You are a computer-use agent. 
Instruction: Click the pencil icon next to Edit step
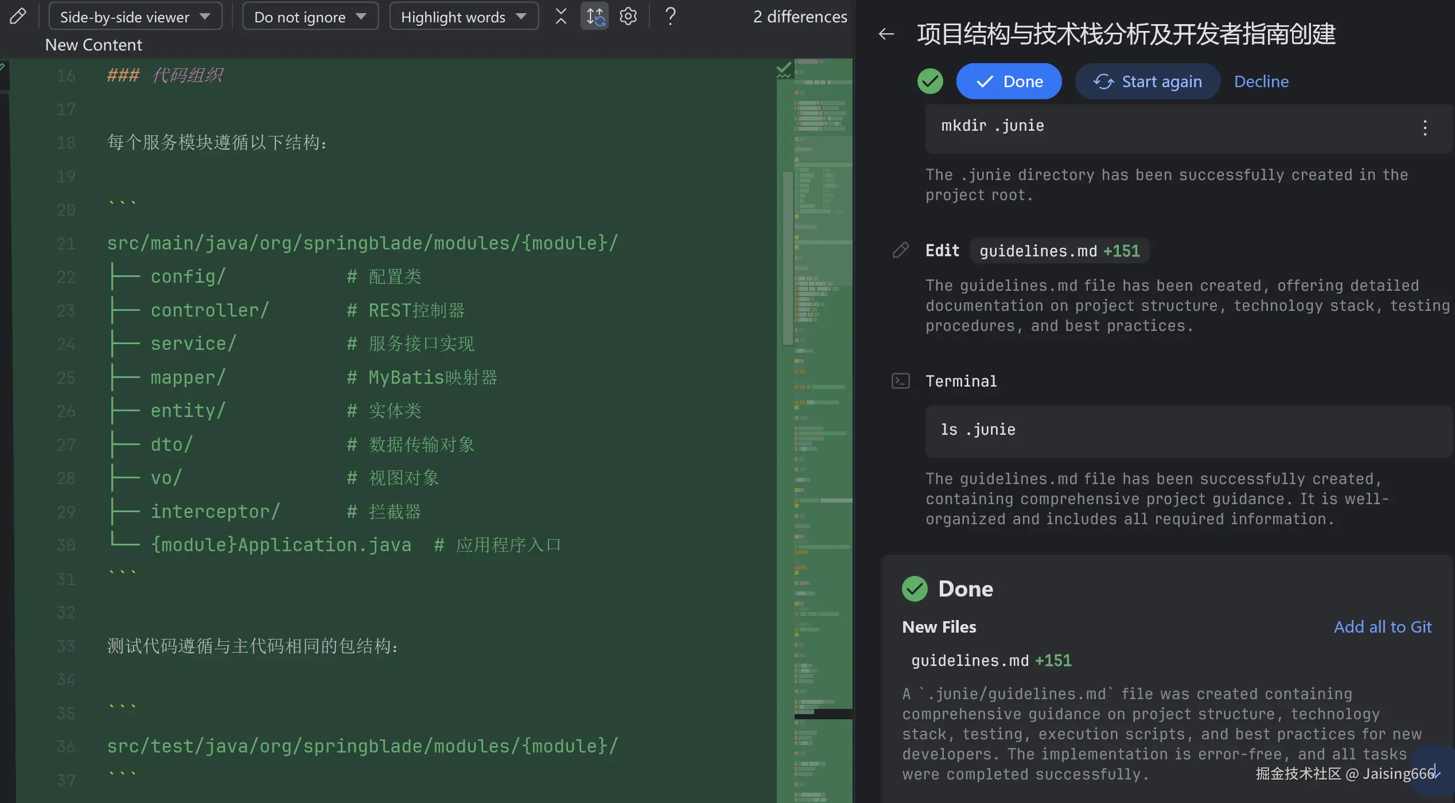[900, 251]
